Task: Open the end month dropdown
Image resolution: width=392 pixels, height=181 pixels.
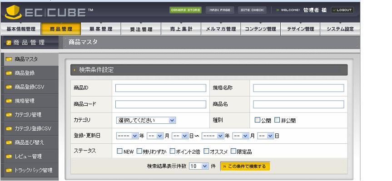Action: pyautogui.click(x=240, y=136)
